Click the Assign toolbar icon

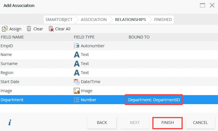tap(5, 29)
